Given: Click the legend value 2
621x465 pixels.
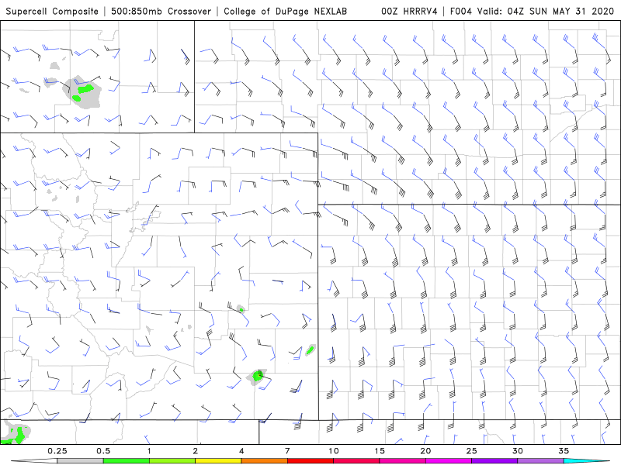Looking at the screenshot, I should coord(196,451).
